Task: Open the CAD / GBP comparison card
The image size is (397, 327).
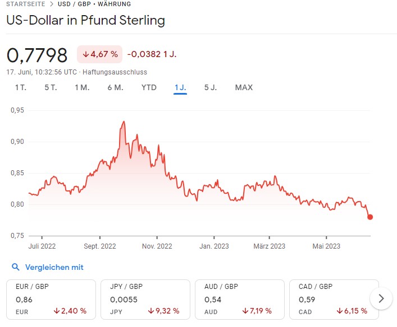Action: (x=334, y=299)
